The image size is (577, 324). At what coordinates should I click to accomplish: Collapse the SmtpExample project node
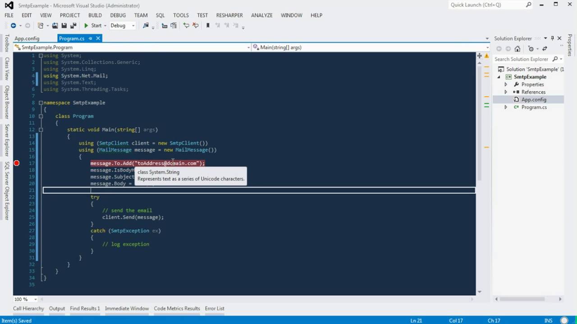(x=499, y=77)
